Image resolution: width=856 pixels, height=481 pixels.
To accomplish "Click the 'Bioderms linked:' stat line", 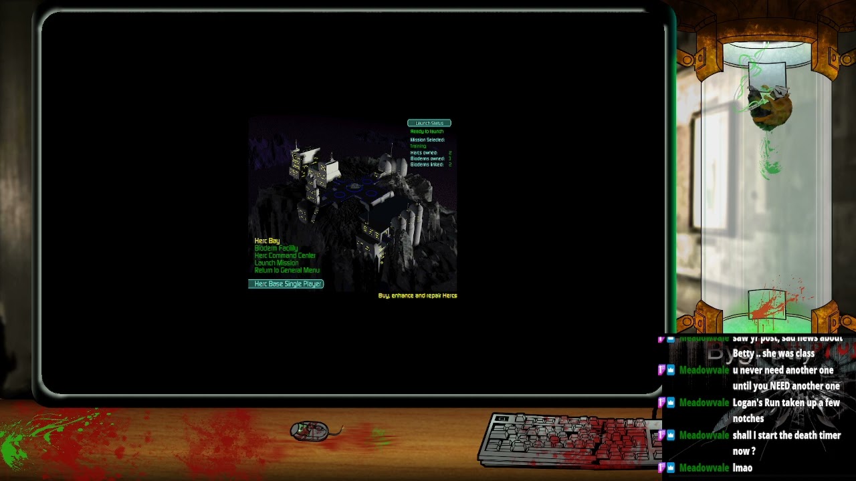I will (x=431, y=164).
